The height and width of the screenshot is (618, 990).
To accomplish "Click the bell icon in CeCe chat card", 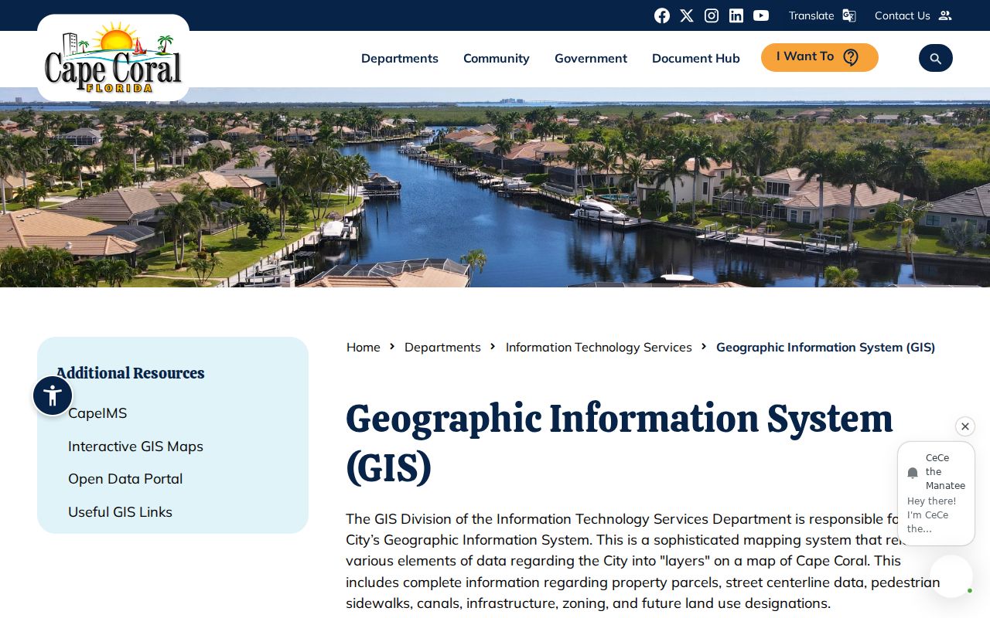I will tap(913, 473).
